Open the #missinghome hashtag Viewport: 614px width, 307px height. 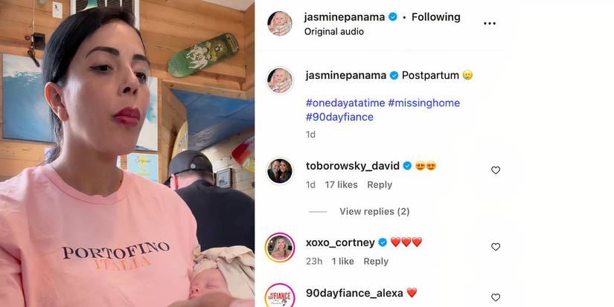[x=423, y=103]
